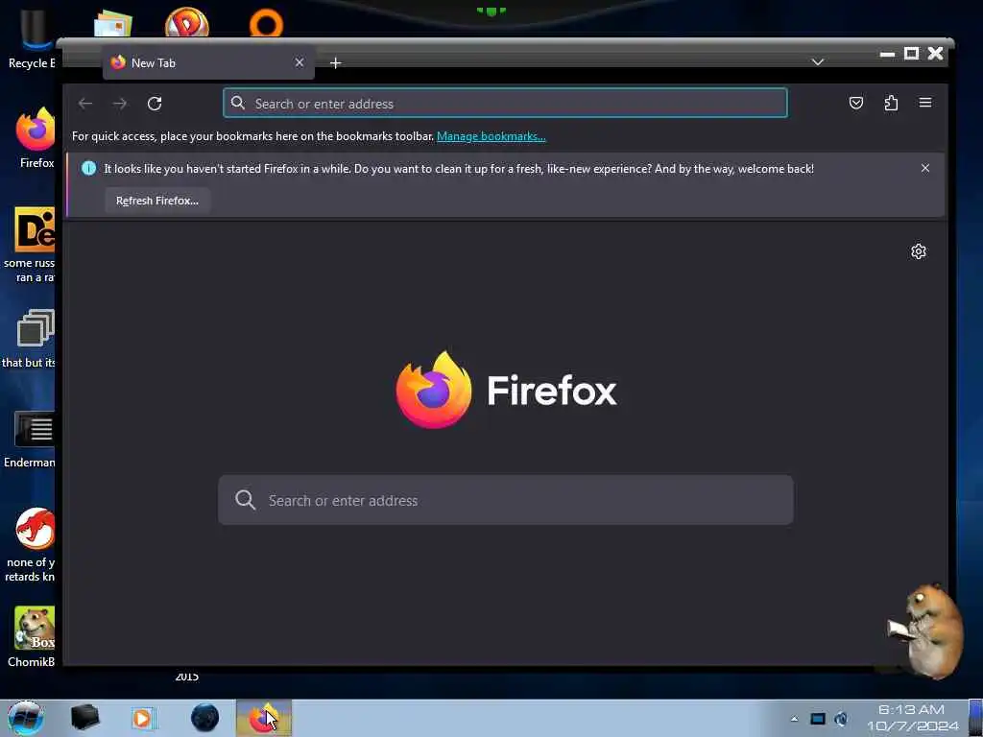Click the Firefox back arrow button
Viewport: 983px width, 737px height.
pos(85,104)
